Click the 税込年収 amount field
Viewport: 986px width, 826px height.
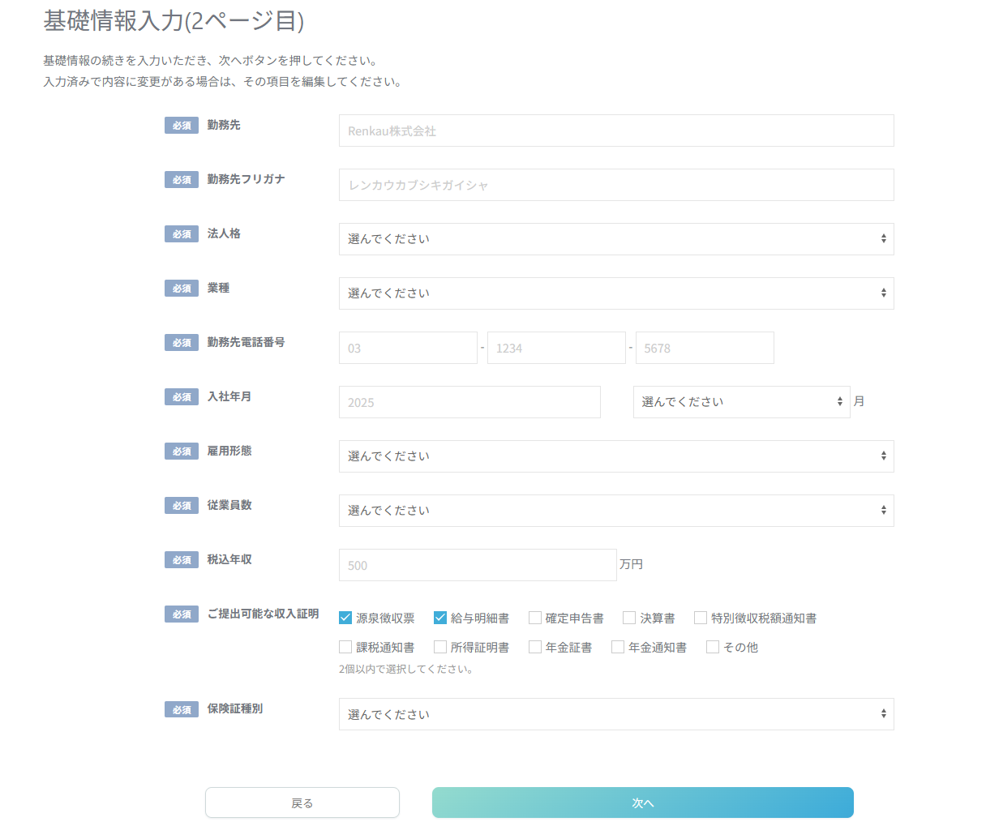[x=478, y=565]
